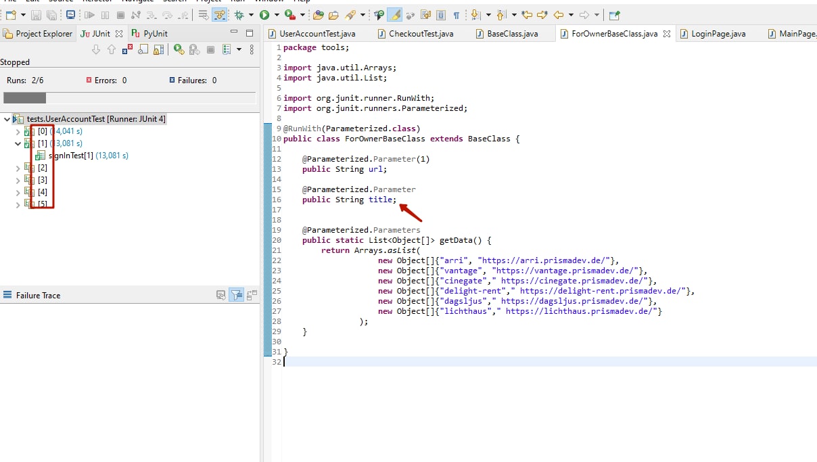Click the Step Over icon

[167, 15]
